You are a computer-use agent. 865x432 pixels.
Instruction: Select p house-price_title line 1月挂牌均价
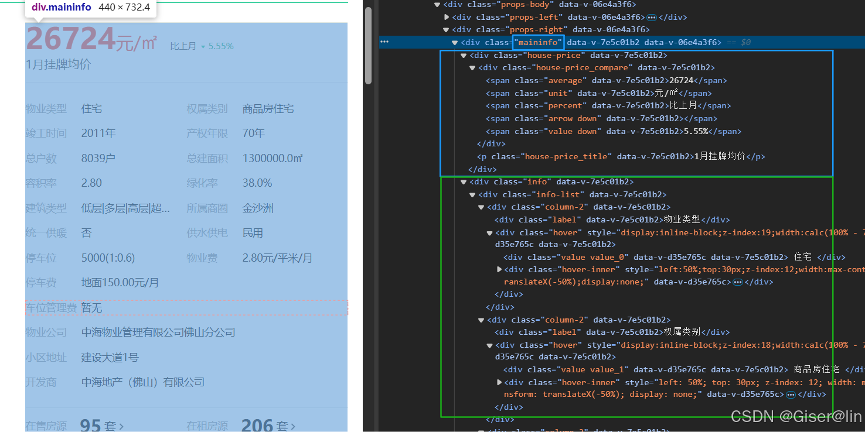pos(621,157)
